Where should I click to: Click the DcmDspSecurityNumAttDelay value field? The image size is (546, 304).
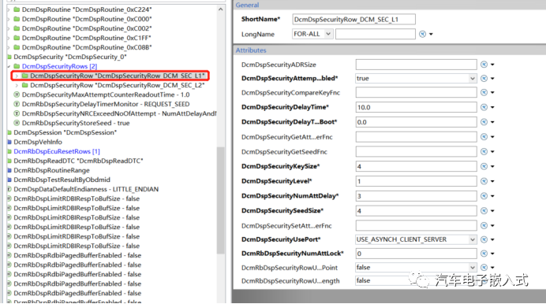(416, 196)
